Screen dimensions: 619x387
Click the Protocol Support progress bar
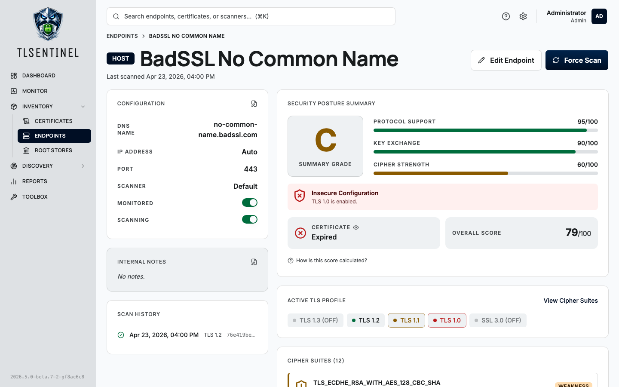point(486,130)
